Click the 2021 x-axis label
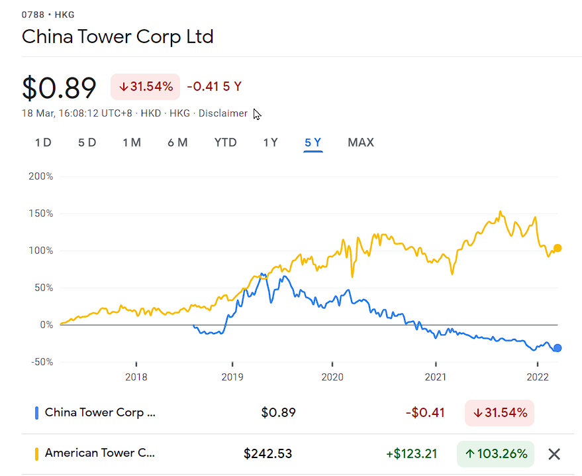The image size is (582, 476). pyautogui.click(x=436, y=377)
